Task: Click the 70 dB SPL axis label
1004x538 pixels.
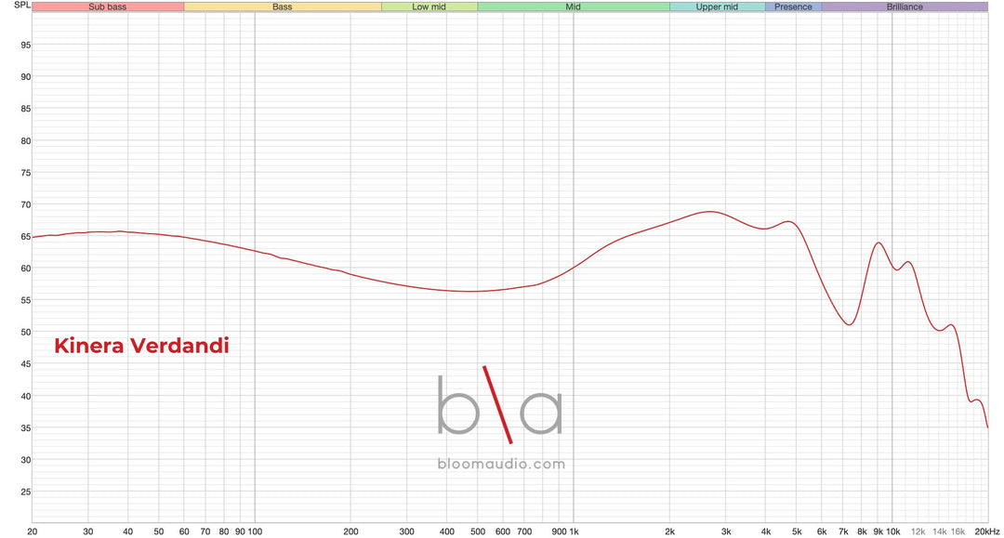Action: click(x=26, y=204)
